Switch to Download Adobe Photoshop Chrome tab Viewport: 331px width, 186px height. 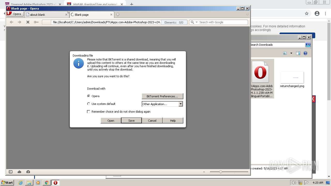click(33, 4)
